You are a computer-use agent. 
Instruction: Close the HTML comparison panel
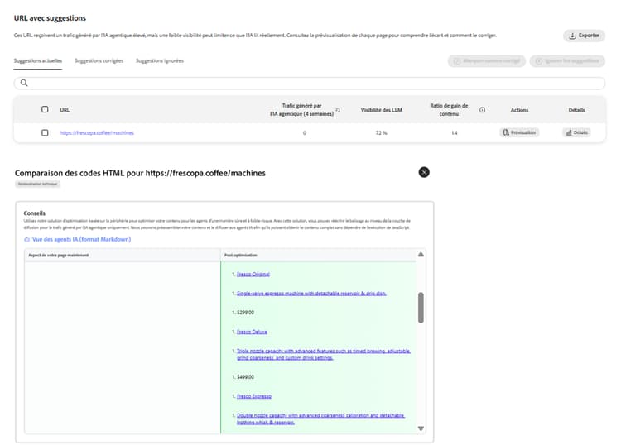(x=424, y=172)
